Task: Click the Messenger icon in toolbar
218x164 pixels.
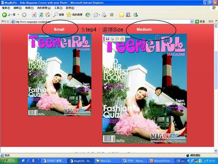Action: tap(135, 14)
